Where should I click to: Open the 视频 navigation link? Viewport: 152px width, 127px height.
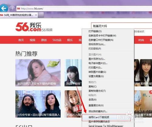[33, 40]
